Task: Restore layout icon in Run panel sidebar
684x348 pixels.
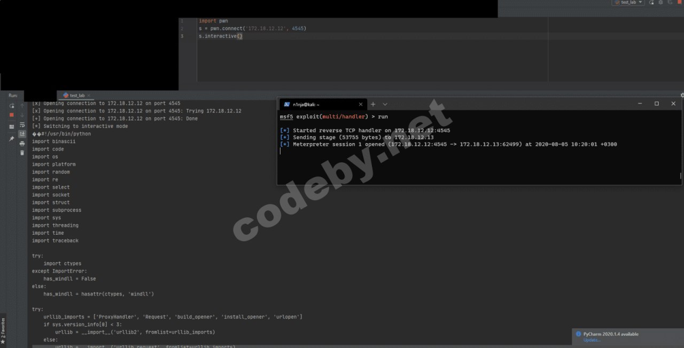Action: 12,126
